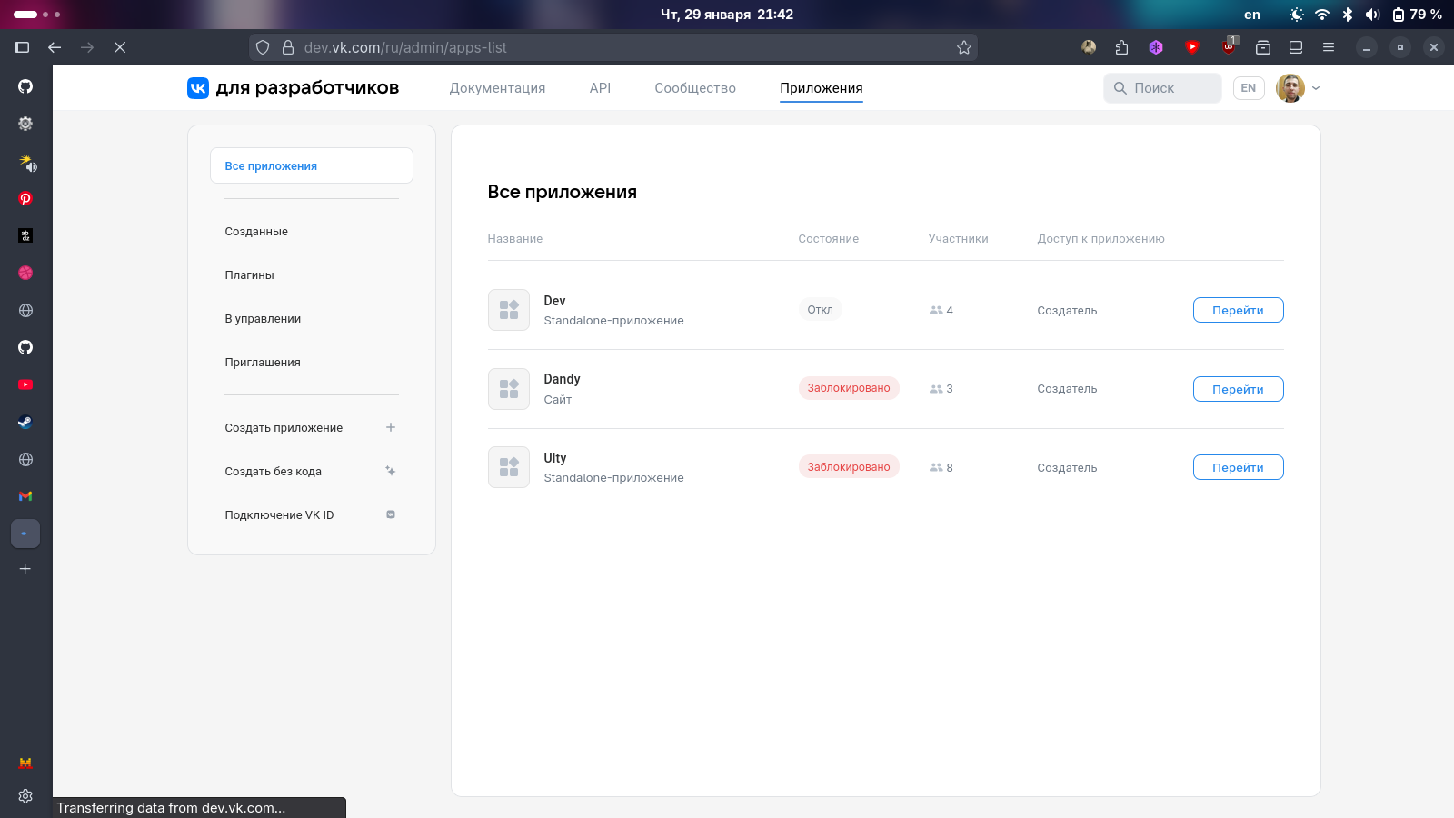Click the VK ID icon beside Подключение

[391, 514]
